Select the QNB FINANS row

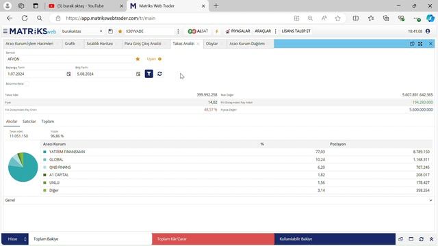tap(237, 167)
